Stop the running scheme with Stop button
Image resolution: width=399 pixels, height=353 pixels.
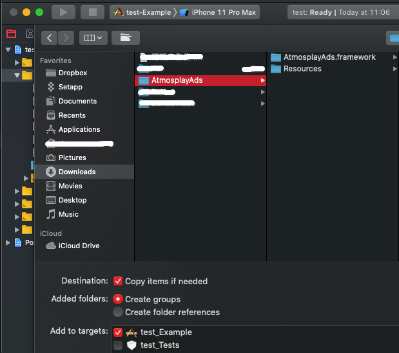tap(92, 12)
